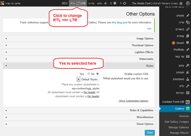The height and width of the screenshot is (136, 191).
Task: Click the orange 5 comments badge
Action: [173, 43]
